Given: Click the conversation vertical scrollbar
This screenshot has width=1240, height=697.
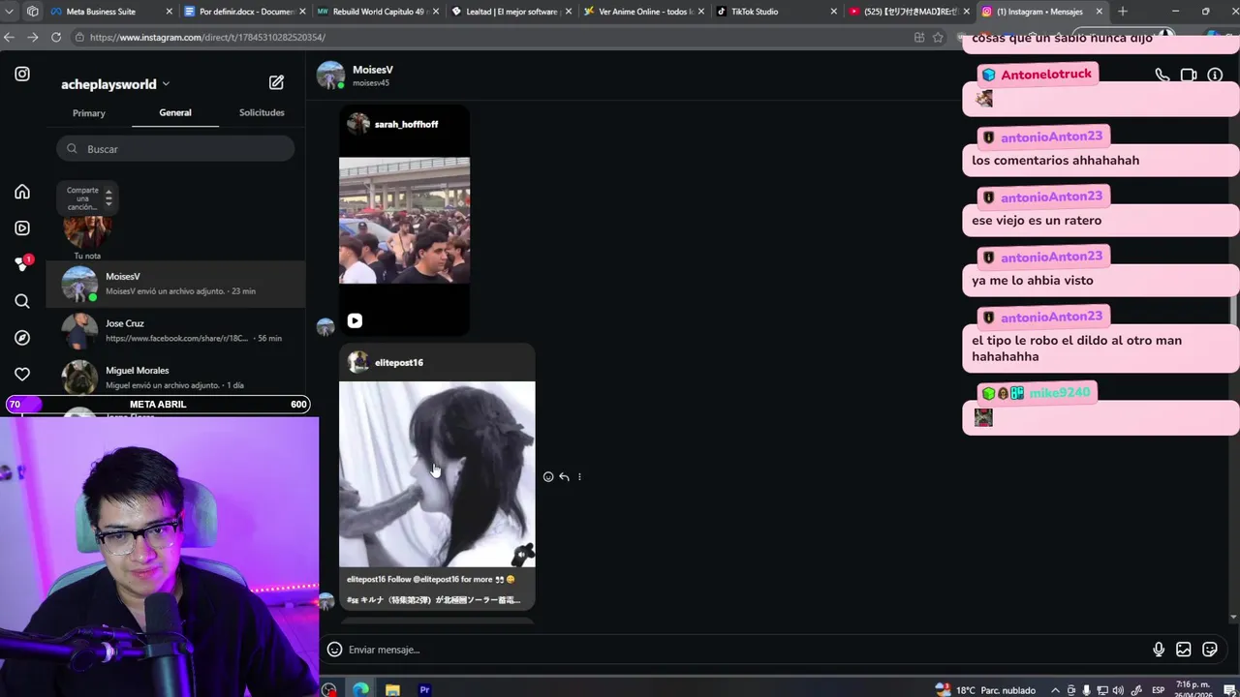Looking at the screenshot, I should coord(1233,311).
